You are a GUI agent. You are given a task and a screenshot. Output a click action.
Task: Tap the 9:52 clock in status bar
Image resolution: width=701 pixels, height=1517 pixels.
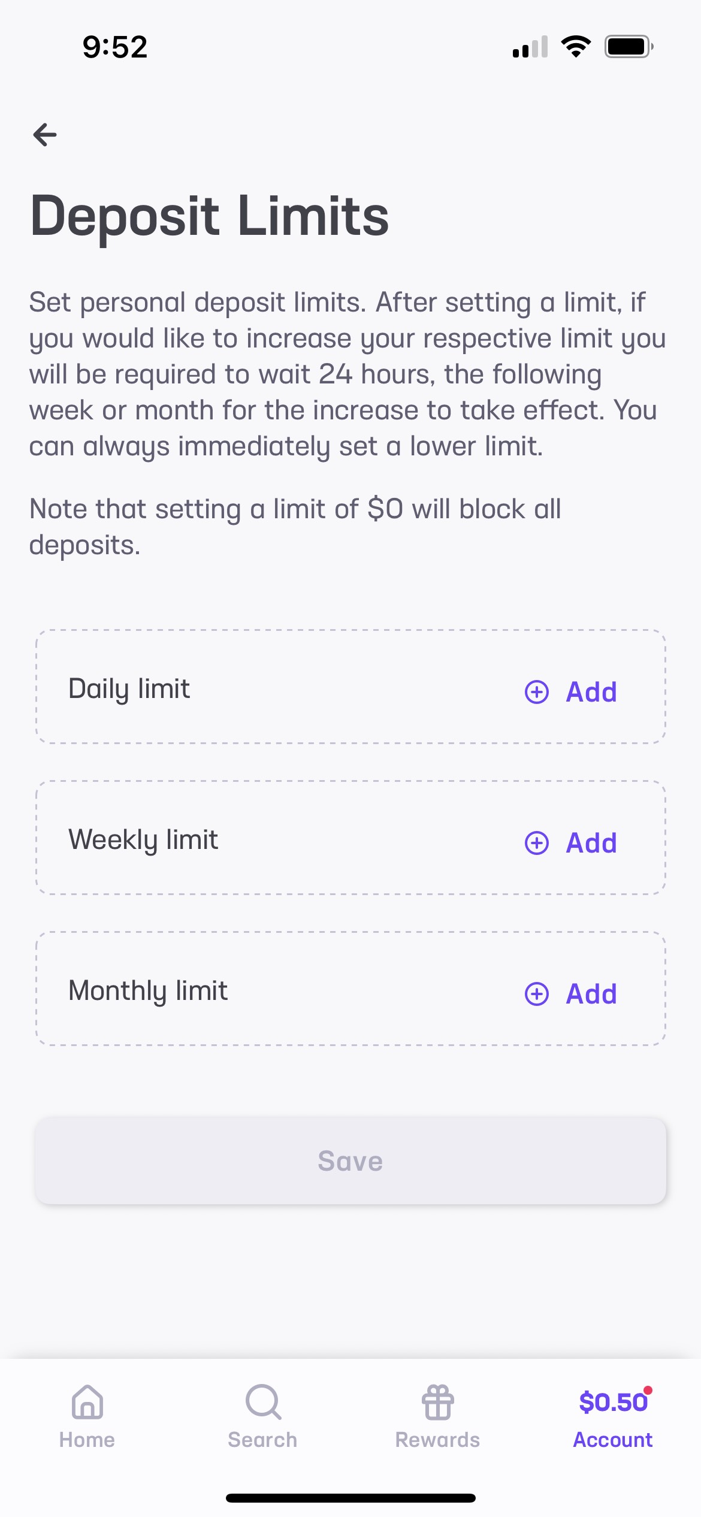(115, 47)
